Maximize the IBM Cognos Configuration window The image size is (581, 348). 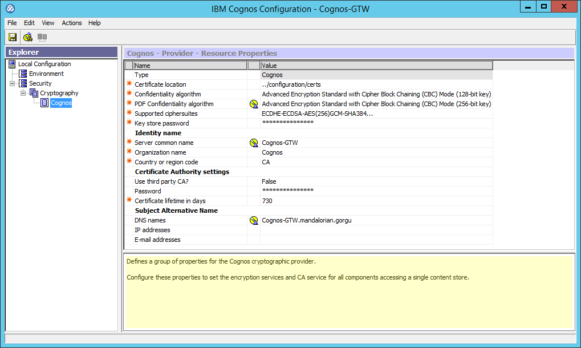(543, 7)
